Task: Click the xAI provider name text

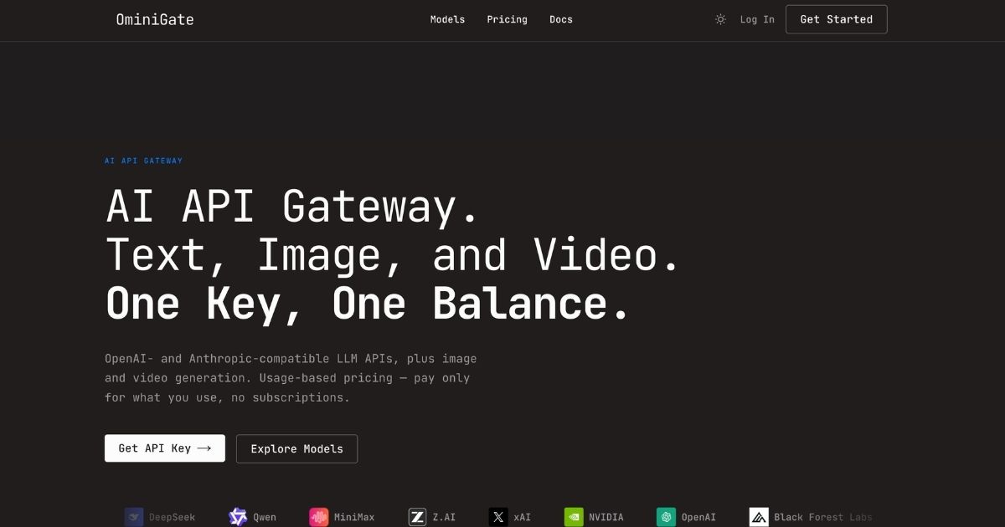Action: [523, 517]
